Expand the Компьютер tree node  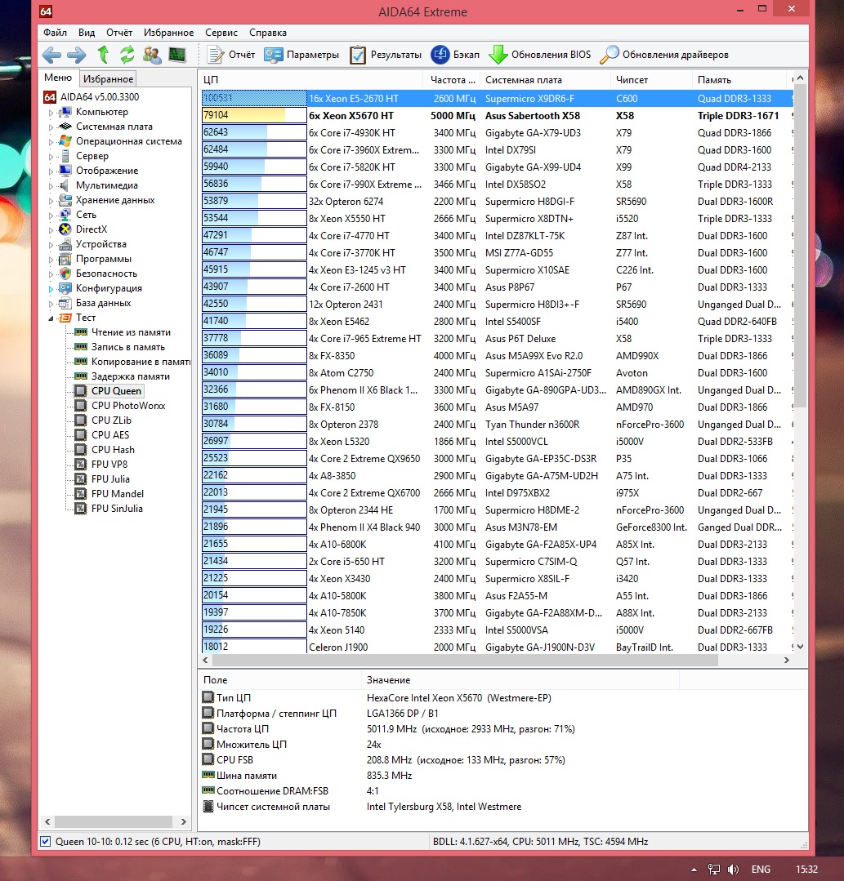coord(51,113)
